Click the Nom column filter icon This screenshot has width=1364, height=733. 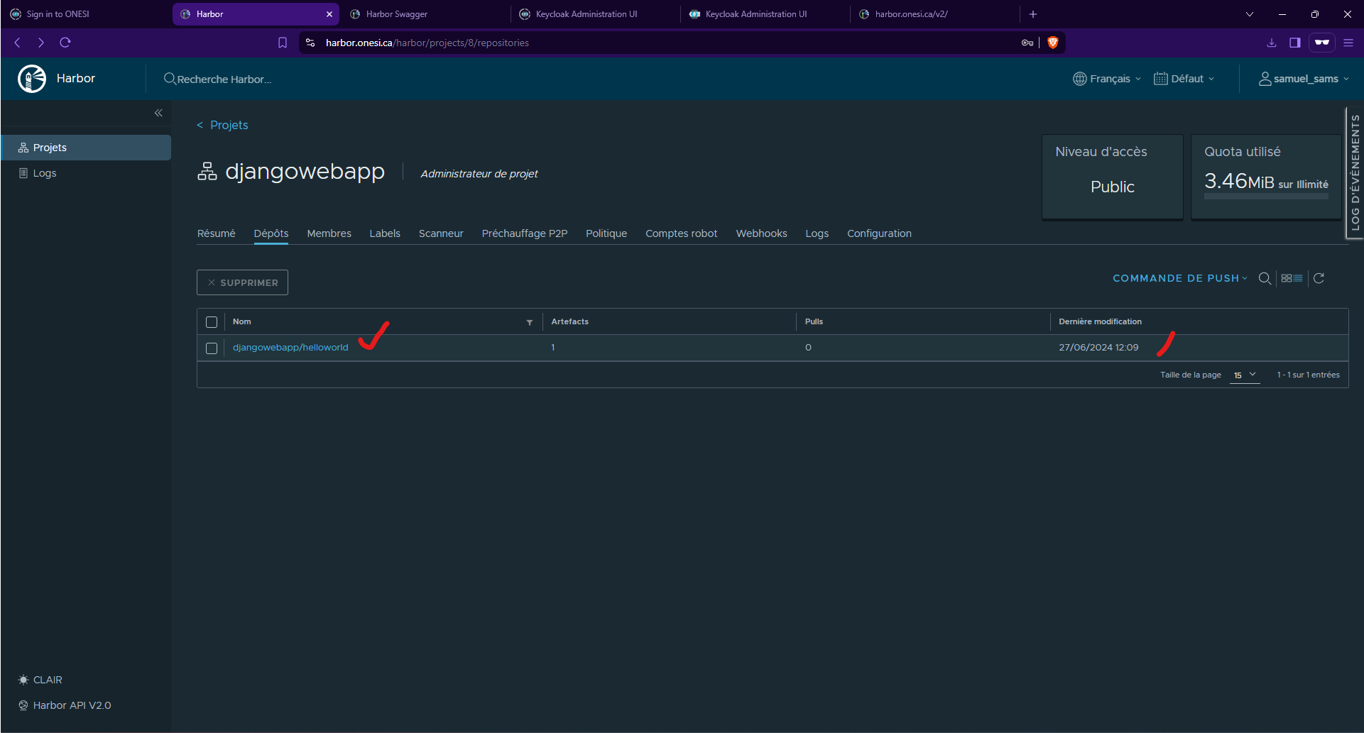pos(530,322)
